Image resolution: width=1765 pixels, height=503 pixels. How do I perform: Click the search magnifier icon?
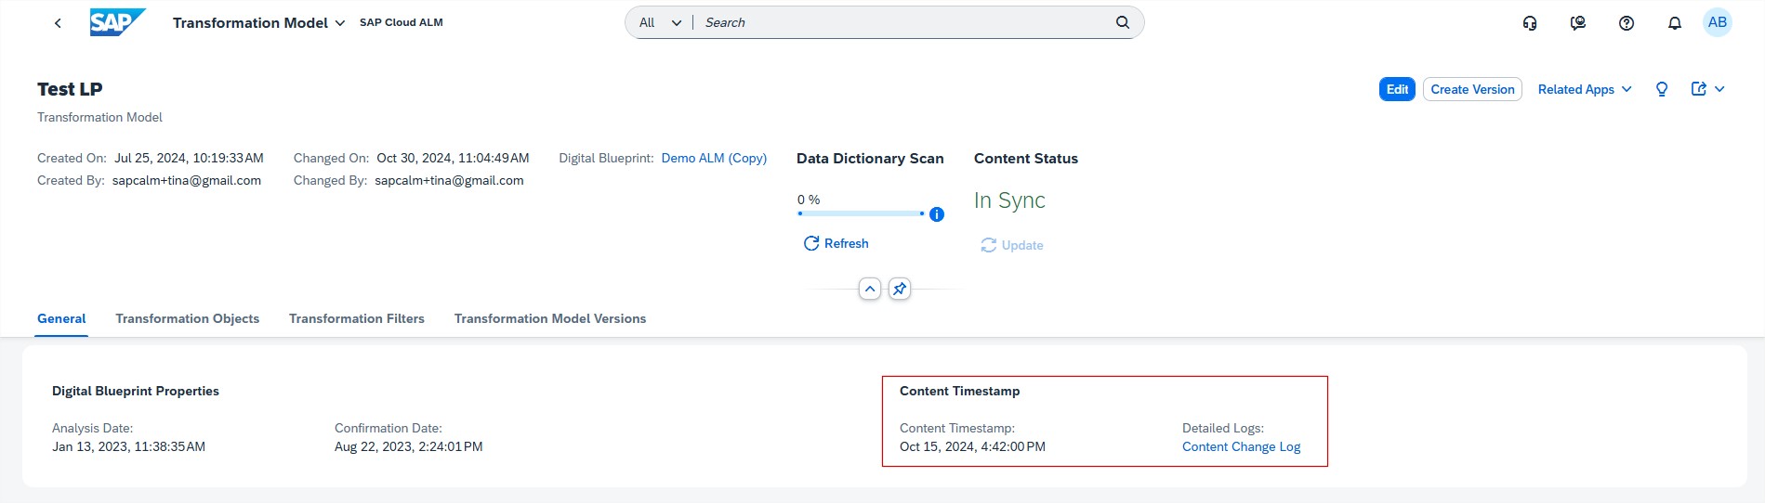(x=1122, y=22)
